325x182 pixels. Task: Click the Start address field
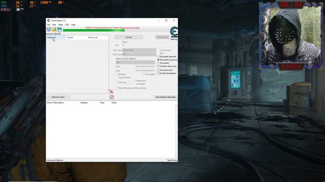pos(138,67)
